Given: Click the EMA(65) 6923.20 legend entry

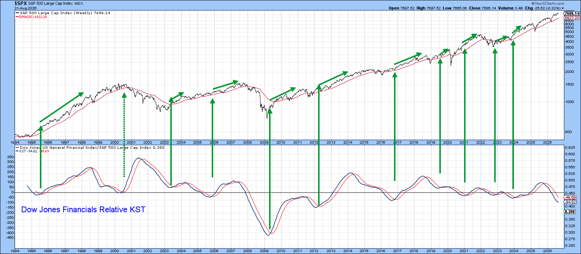Looking at the screenshot, I should [x=33, y=17].
